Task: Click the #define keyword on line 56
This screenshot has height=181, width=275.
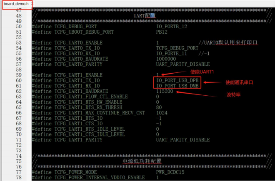Action: [42, 59]
